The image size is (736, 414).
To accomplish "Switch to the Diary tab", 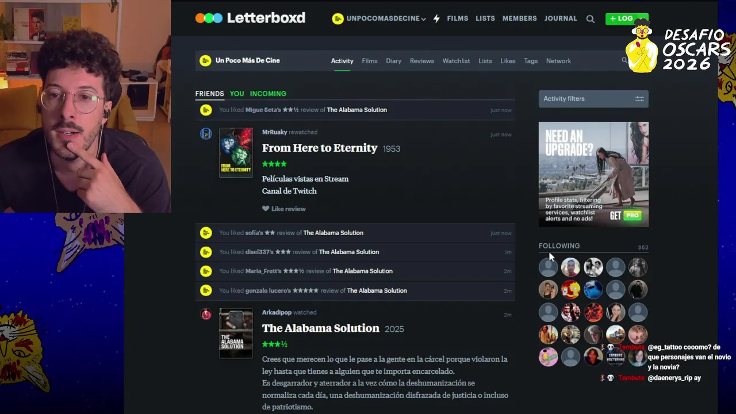I will (x=394, y=61).
